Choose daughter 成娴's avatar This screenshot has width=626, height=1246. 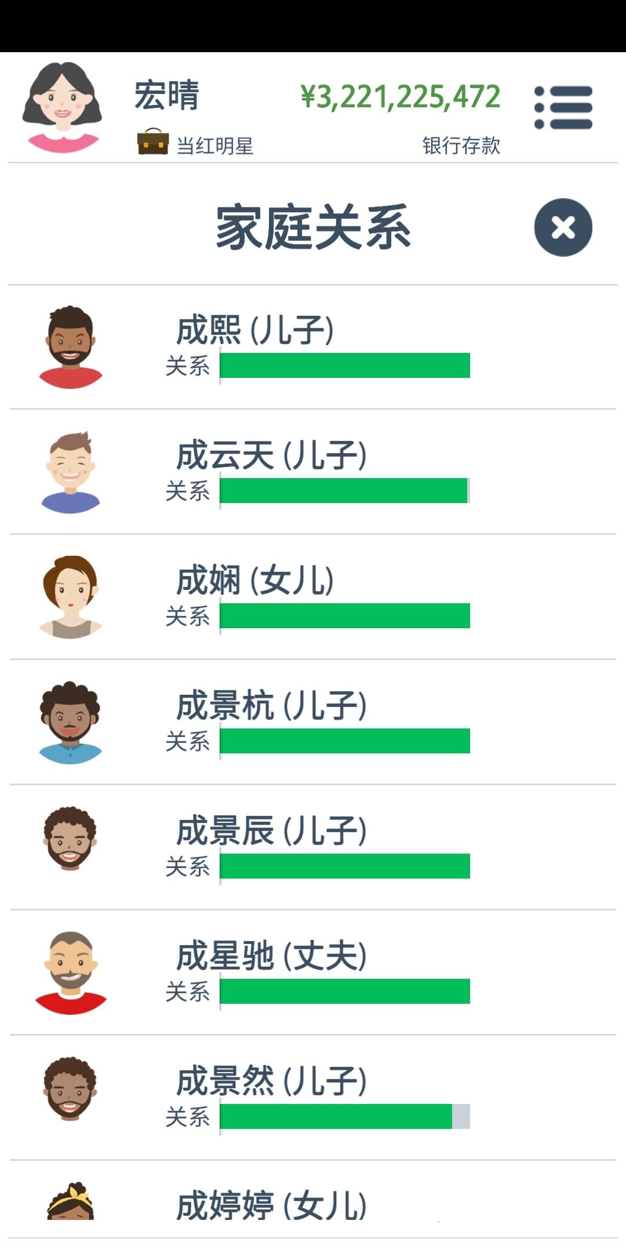(71, 598)
